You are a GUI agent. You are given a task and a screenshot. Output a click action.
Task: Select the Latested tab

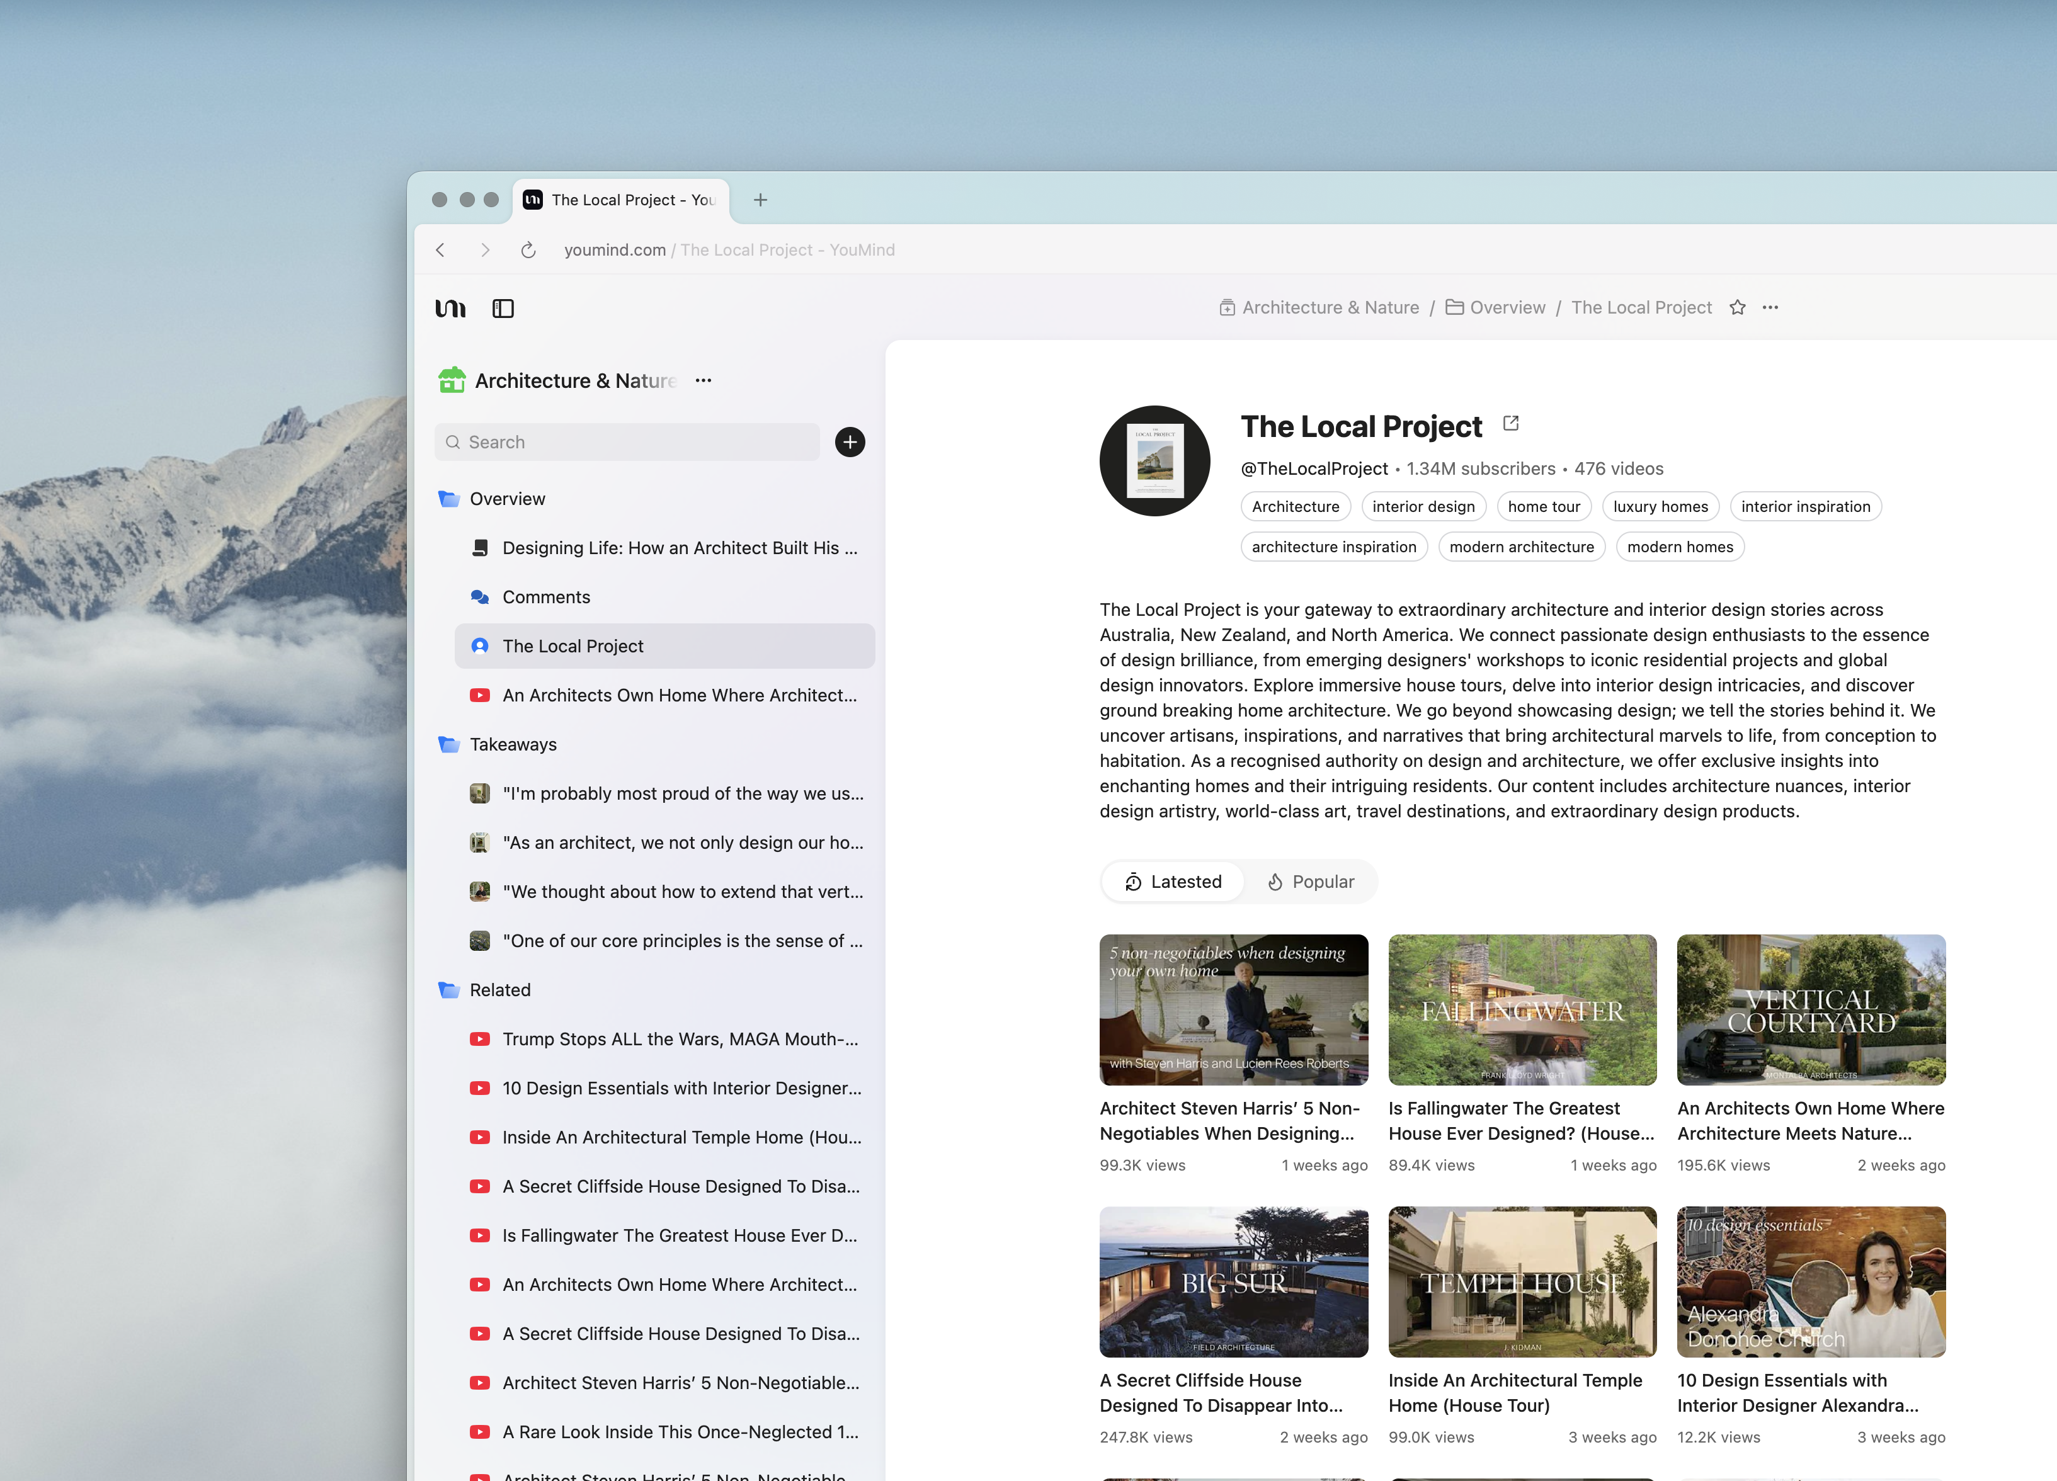pyautogui.click(x=1172, y=882)
